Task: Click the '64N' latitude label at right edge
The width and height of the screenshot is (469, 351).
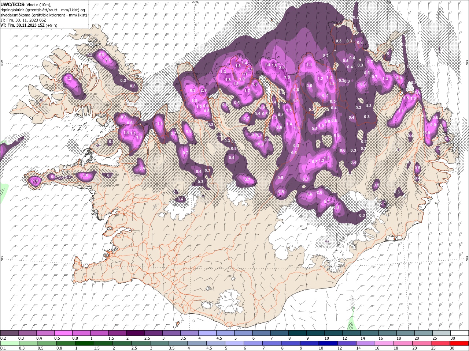Action: (x=467, y=258)
